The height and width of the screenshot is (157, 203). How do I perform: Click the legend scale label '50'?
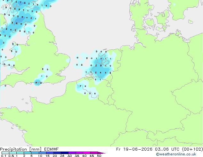99,156
